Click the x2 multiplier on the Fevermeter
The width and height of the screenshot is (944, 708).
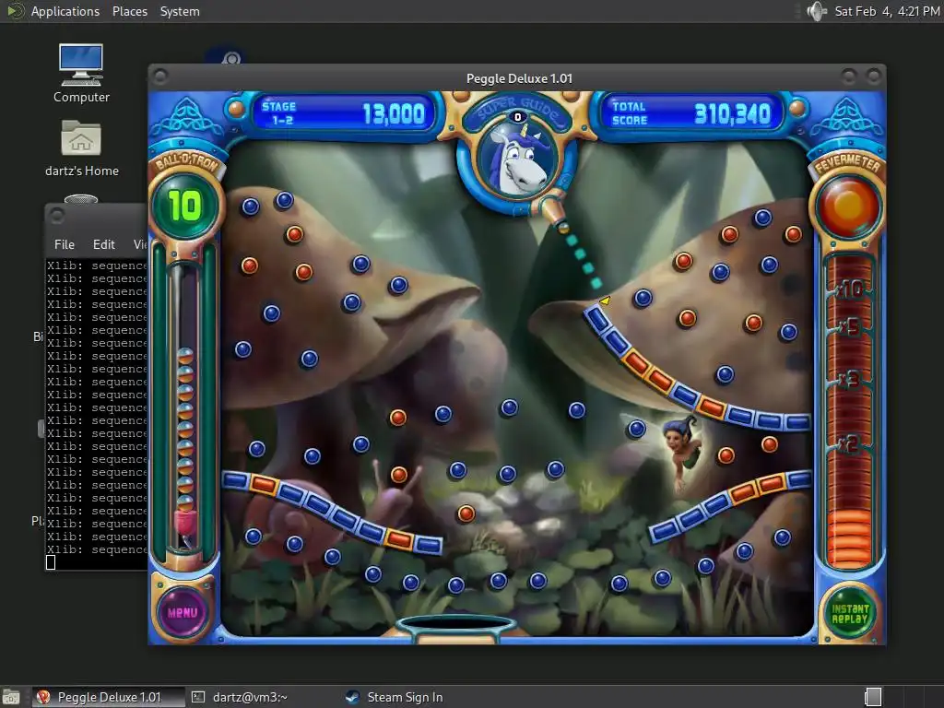click(848, 444)
